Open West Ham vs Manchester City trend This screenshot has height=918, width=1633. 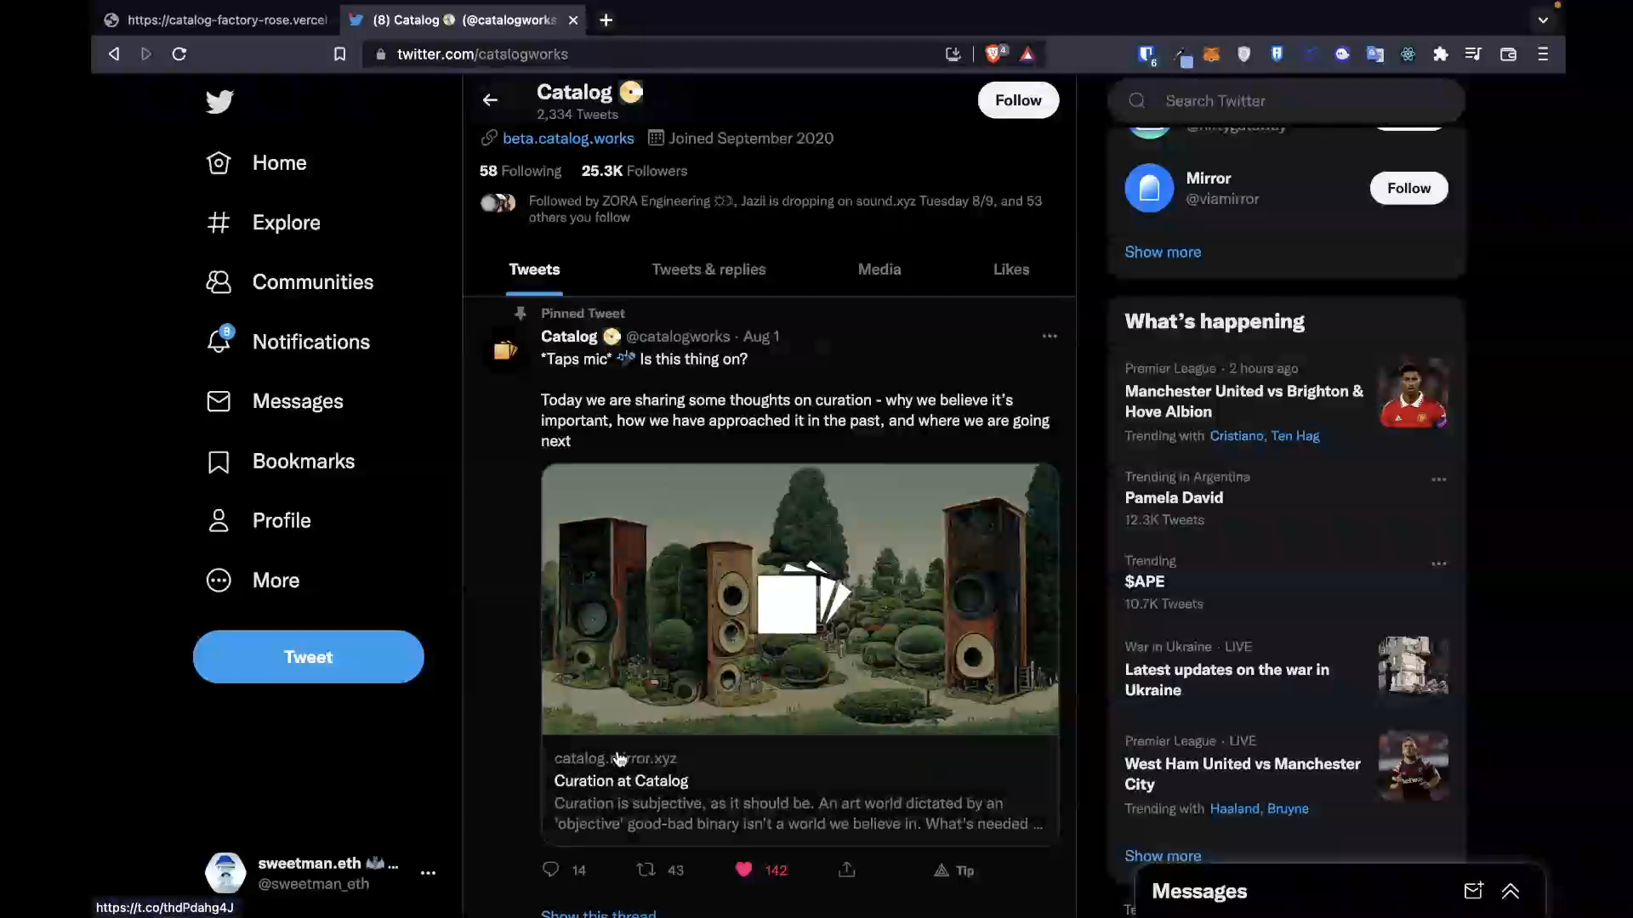point(1243,774)
